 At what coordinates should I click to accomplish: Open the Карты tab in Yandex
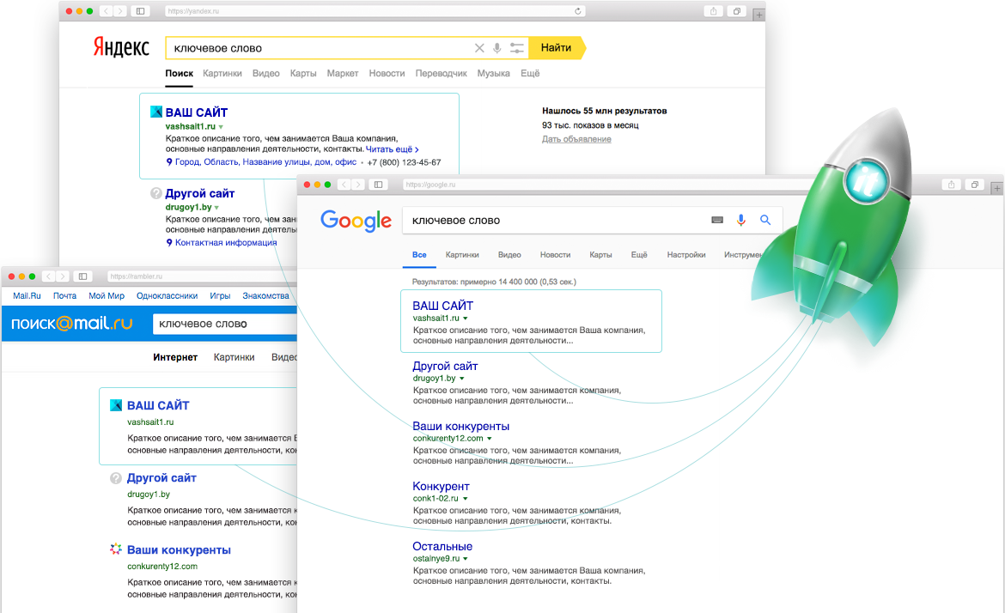pos(303,73)
